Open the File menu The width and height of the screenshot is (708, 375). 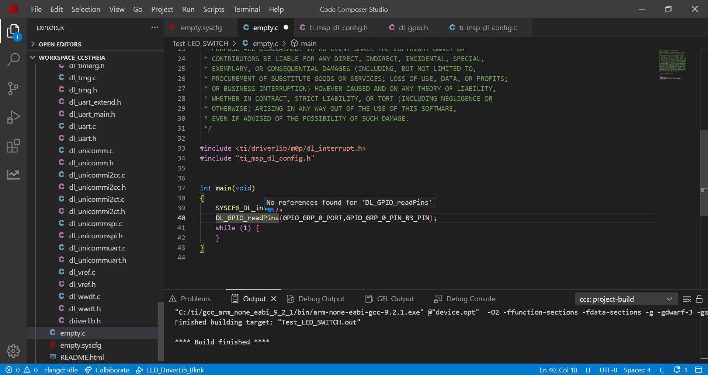36,9
